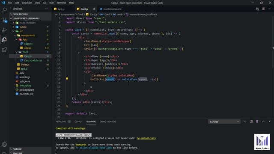Click the VS Code logo icon
This screenshot has height=154, width=274.
(3, 3)
